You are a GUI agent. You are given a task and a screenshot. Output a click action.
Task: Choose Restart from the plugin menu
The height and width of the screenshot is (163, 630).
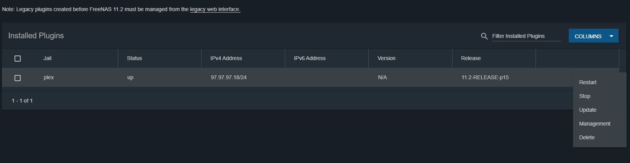click(x=588, y=82)
